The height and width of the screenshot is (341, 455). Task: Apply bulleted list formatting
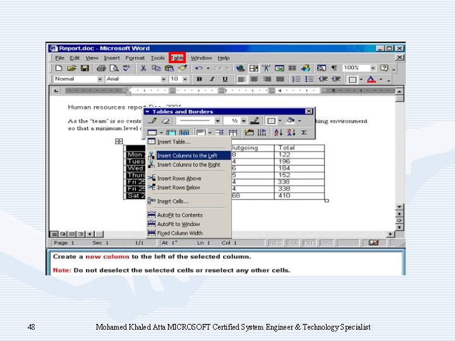(x=309, y=79)
